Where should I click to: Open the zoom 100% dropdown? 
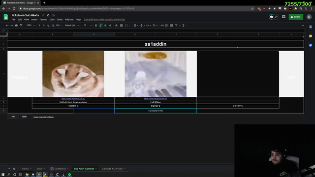[31, 26]
